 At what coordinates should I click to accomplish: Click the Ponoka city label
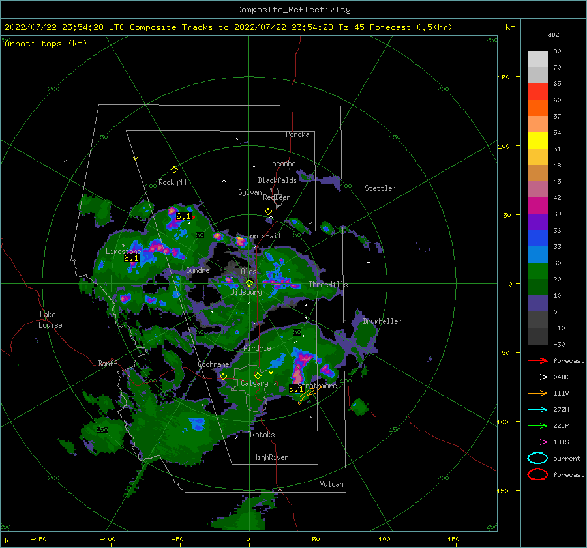[297, 134]
